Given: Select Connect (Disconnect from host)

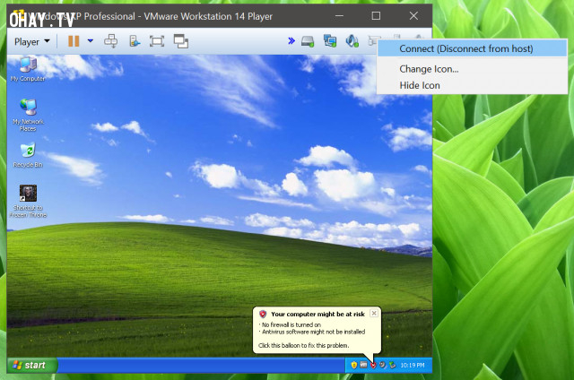Looking at the screenshot, I should [x=473, y=48].
